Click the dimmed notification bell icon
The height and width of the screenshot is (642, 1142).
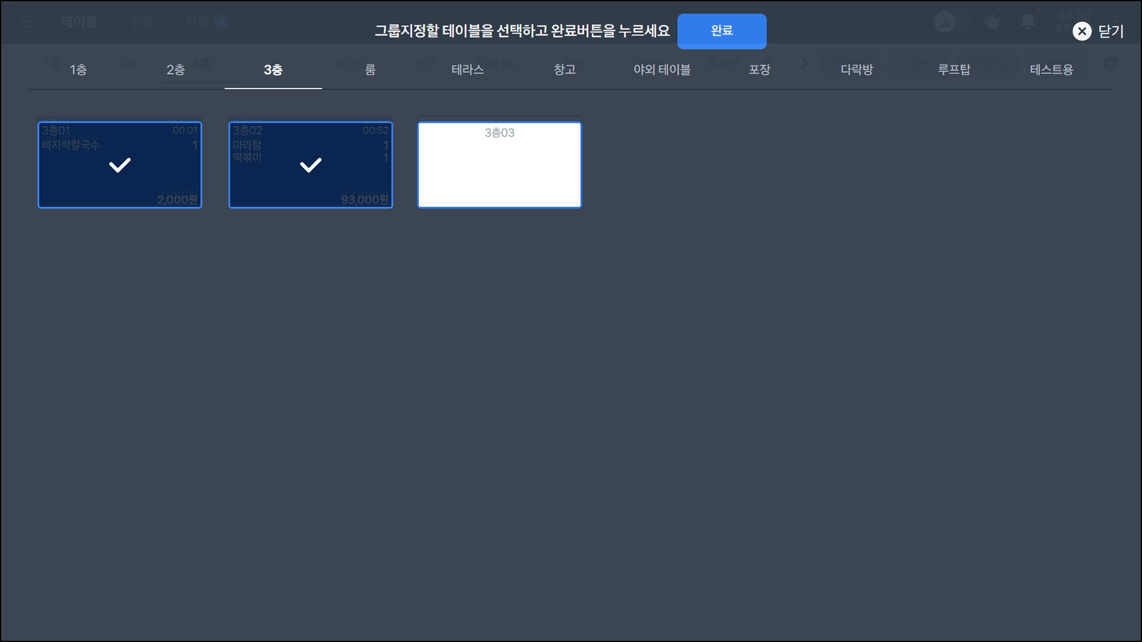1027,22
